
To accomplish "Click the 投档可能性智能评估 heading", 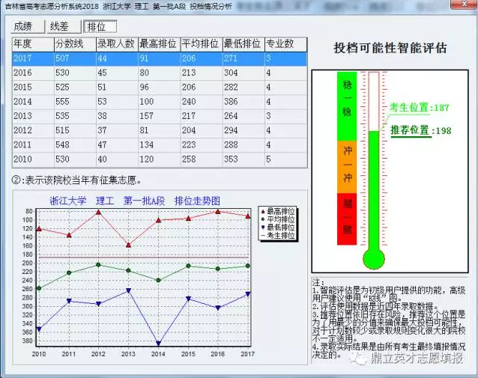I will point(390,48).
